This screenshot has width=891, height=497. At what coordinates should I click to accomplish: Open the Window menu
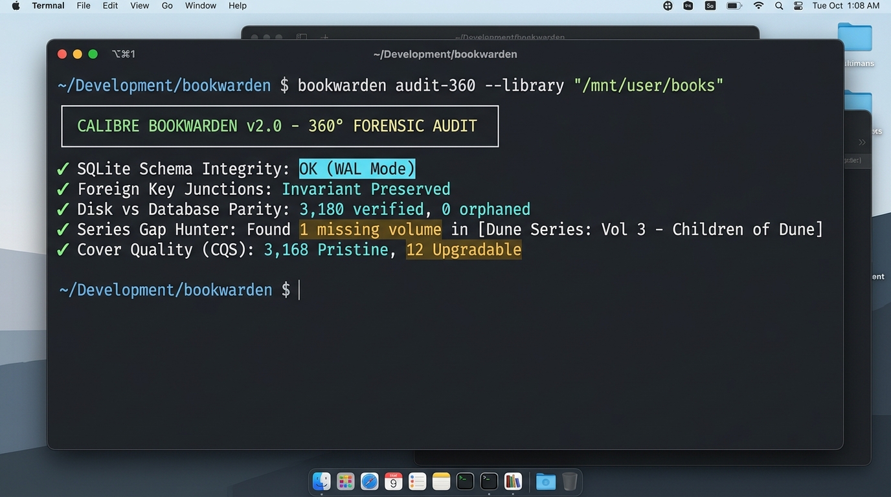pyautogui.click(x=201, y=6)
